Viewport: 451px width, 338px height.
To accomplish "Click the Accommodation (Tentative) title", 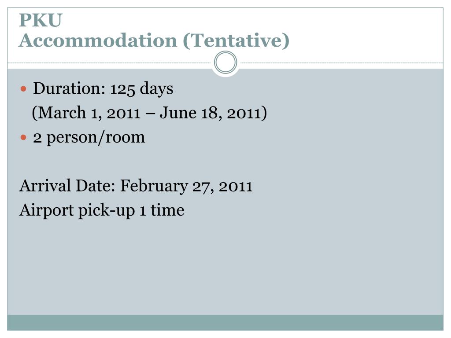I will click(154, 40).
